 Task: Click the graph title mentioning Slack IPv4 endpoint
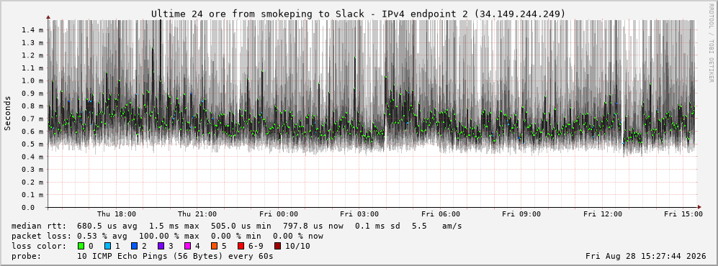[359, 14]
